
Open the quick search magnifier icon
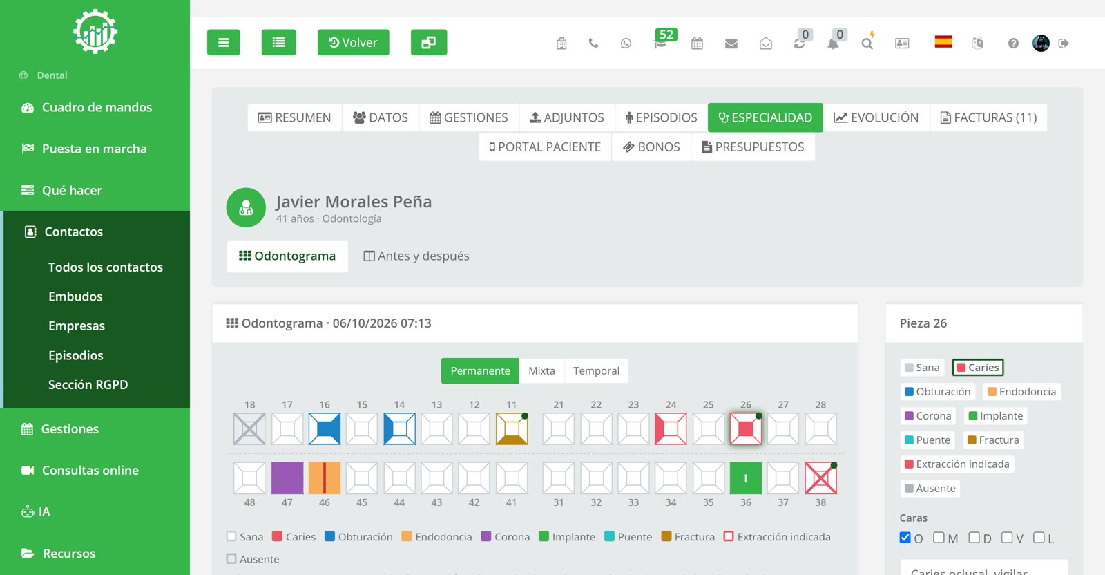867,44
